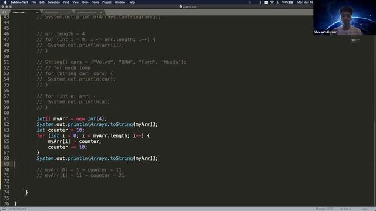Toggle side bar icon in status bar
Image resolution: width=376 pixels, height=211 pixels.
(4, 209)
